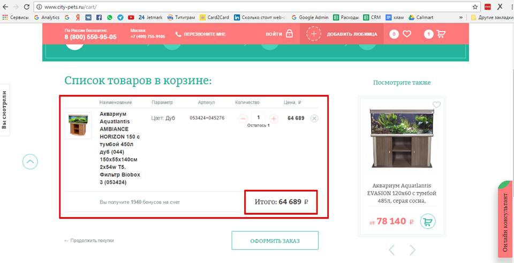Click the Артикул value 053424+045276
The height and width of the screenshot is (263, 514).
[207, 118]
